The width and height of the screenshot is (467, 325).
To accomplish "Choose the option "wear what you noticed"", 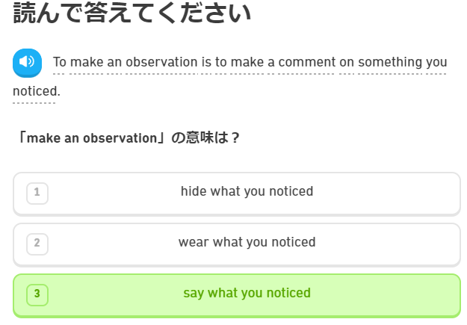I will pos(247,243).
